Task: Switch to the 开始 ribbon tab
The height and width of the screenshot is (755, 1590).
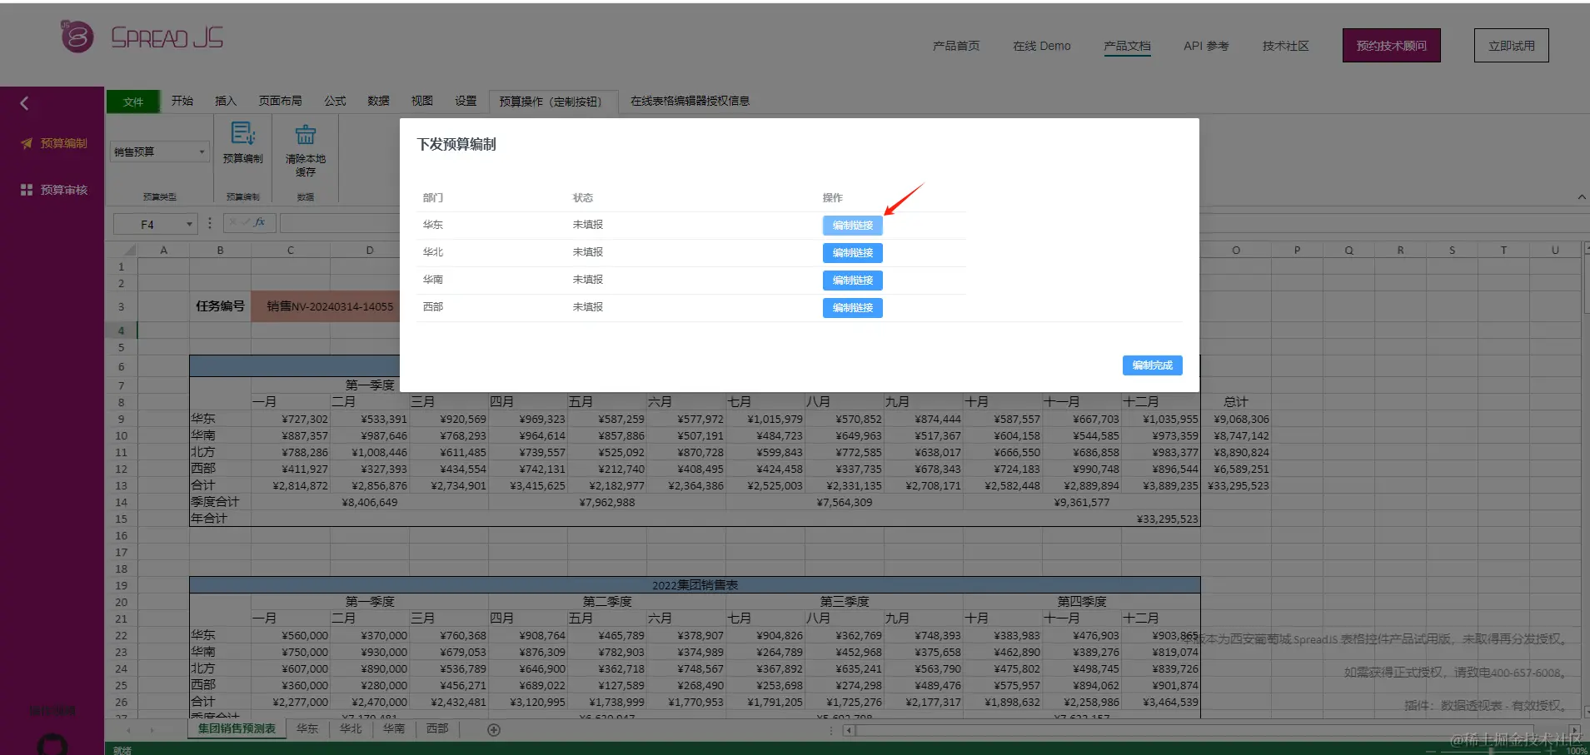Action: click(182, 101)
